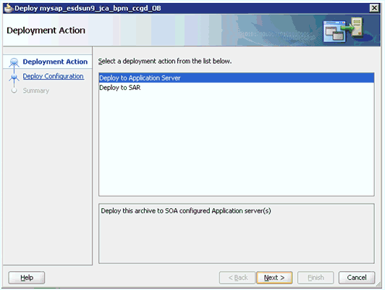
Task: Click the Summary step label
Action: (x=36, y=91)
